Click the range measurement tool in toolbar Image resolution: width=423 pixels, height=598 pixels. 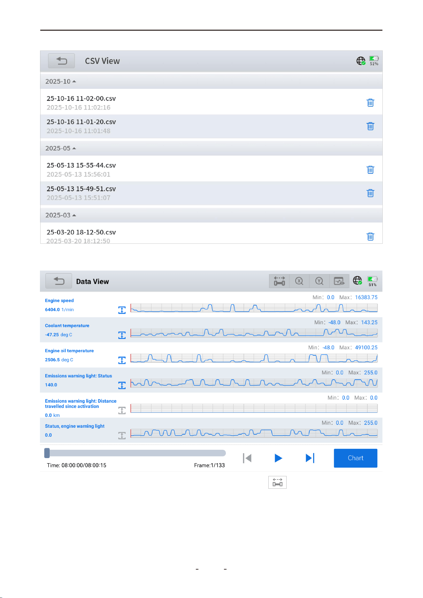pyautogui.click(x=279, y=281)
